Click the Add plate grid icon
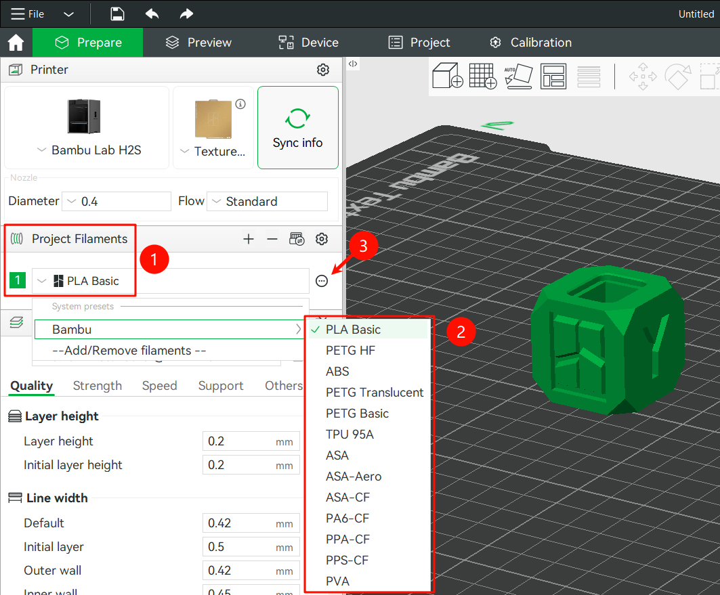The image size is (720, 595). click(x=483, y=76)
